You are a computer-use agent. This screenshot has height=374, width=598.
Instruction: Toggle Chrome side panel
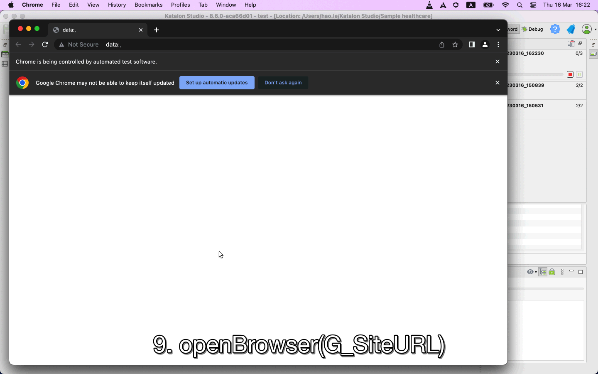(471, 45)
